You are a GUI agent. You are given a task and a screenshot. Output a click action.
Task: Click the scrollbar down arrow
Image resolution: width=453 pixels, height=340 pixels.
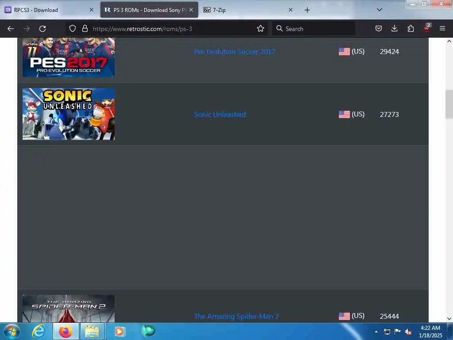pyautogui.click(x=449, y=319)
